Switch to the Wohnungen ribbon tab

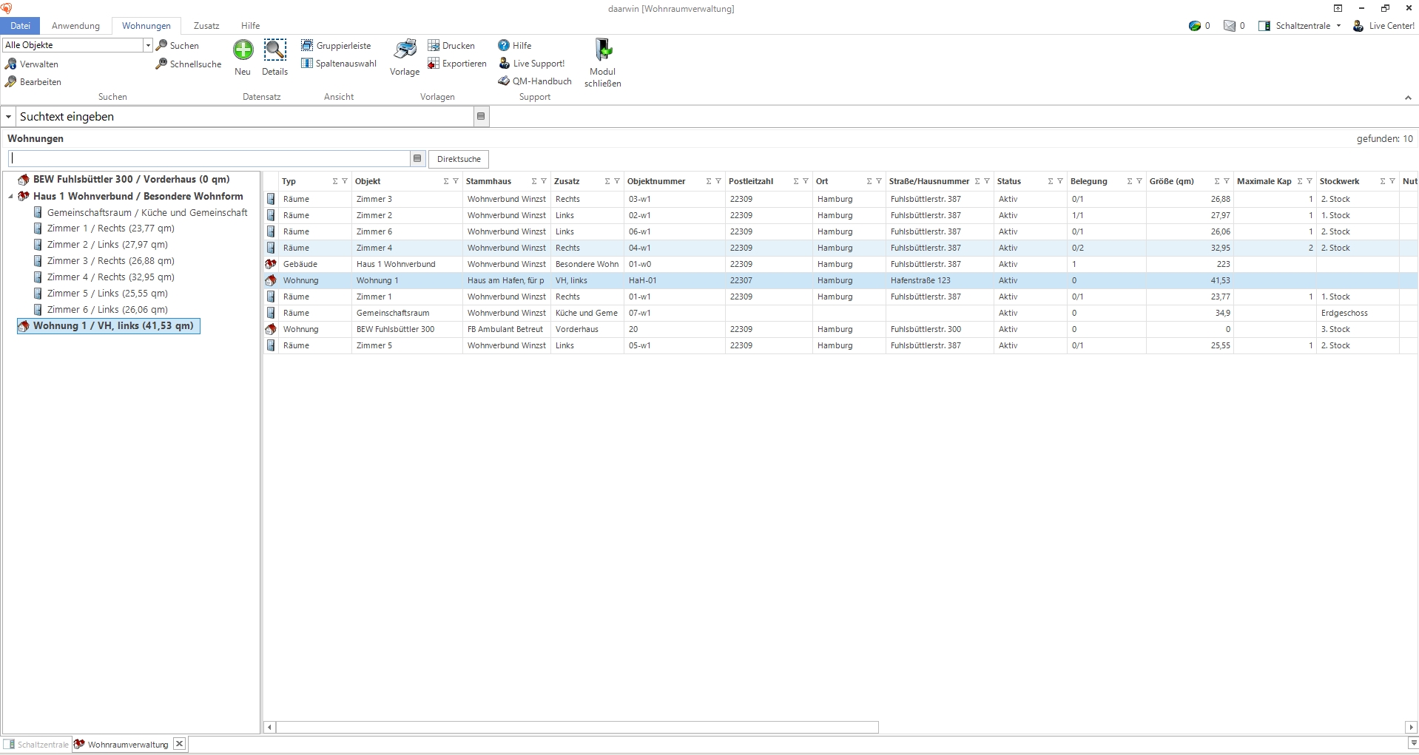146,26
